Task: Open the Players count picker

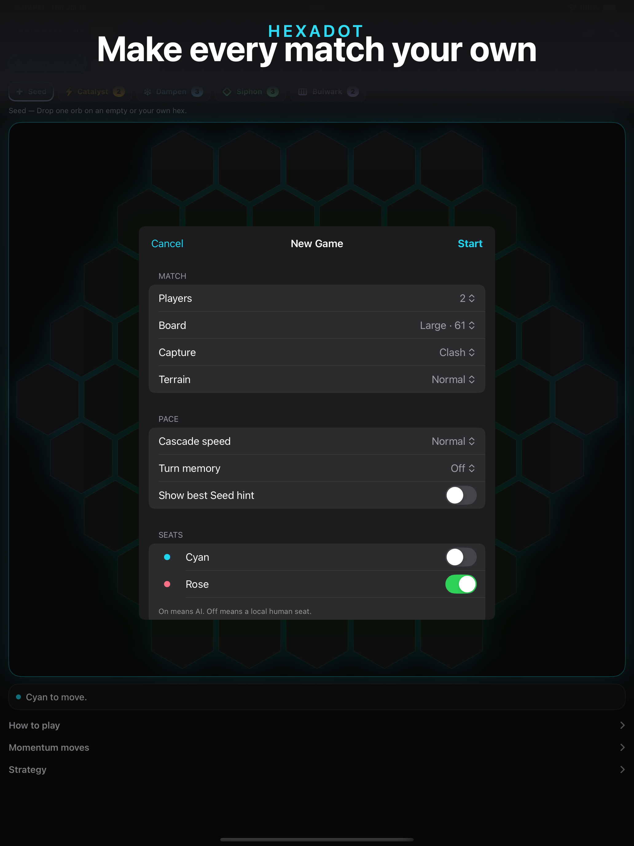Action: click(x=467, y=298)
